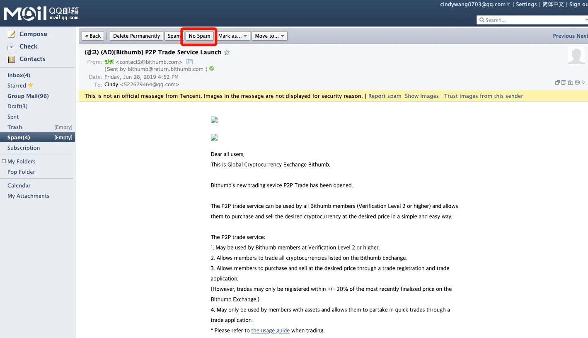Go to Previous message
Screen dimensions: 588x338
[x=564, y=36]
